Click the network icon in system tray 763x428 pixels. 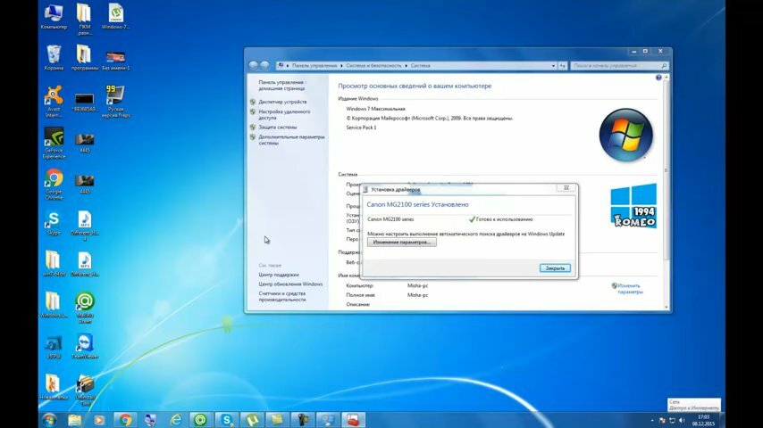tap(672, 420)
